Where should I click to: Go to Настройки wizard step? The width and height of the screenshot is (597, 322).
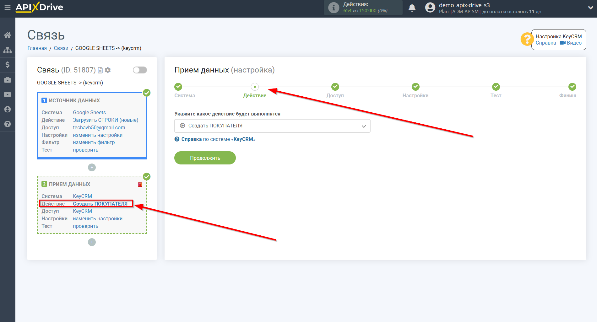(x=415, y=87)
